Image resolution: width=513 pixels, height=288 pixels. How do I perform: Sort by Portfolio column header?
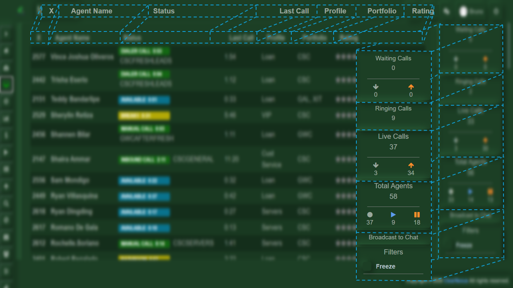click(382, 11)
